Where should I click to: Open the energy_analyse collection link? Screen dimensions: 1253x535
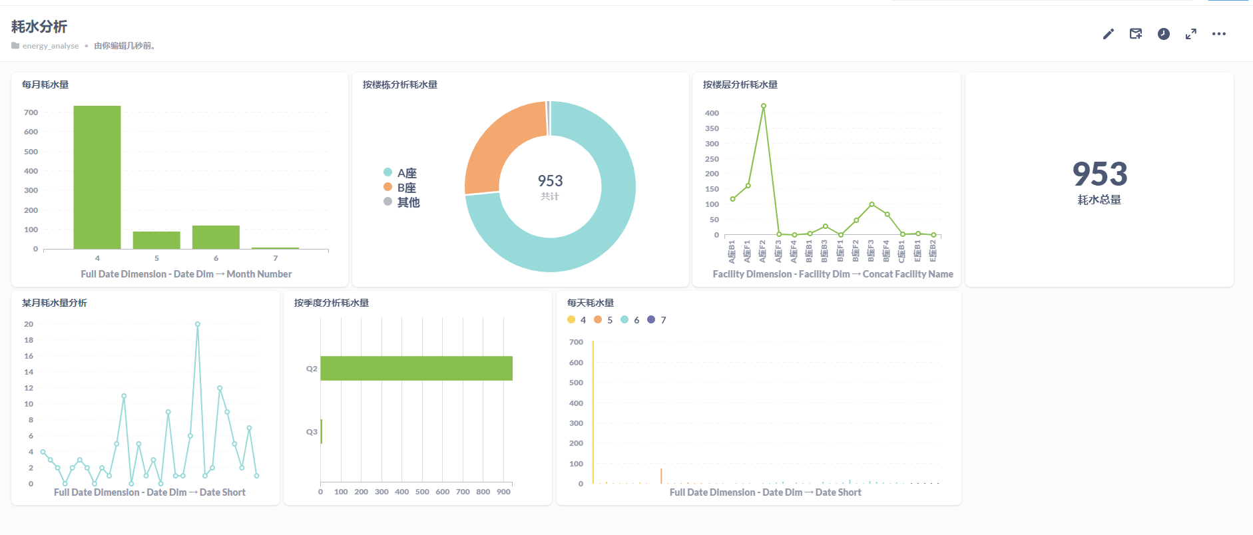click(x=51, y=46)
